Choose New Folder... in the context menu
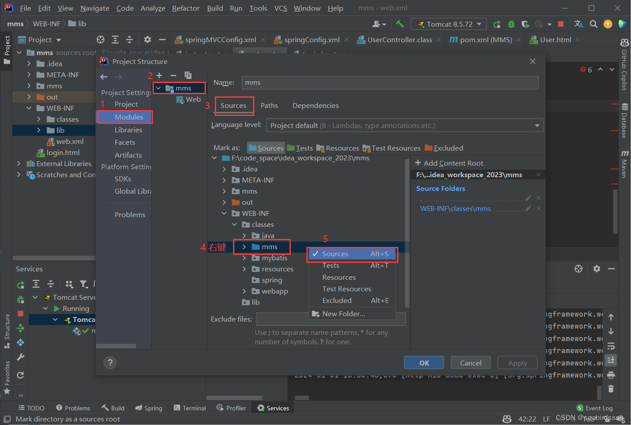Screen dimensions: 631x425 point(352,314)
